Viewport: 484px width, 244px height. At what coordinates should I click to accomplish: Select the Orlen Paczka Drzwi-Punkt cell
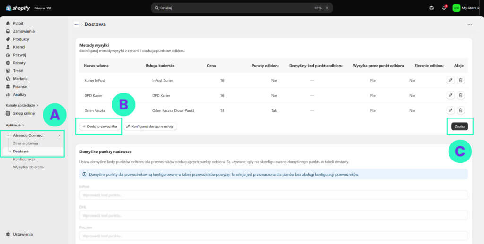point(173,110)
